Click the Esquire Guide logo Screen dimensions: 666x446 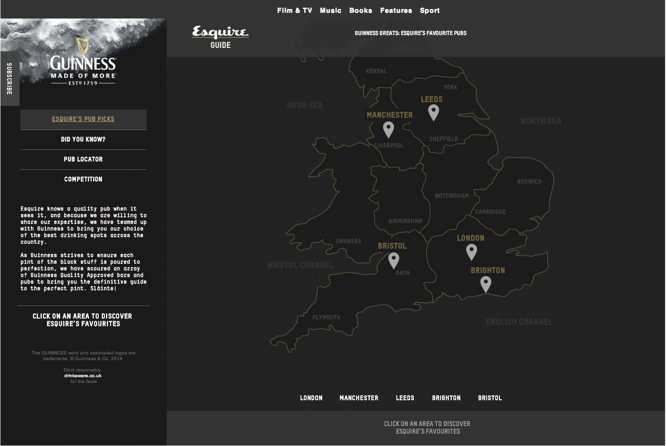220,37
